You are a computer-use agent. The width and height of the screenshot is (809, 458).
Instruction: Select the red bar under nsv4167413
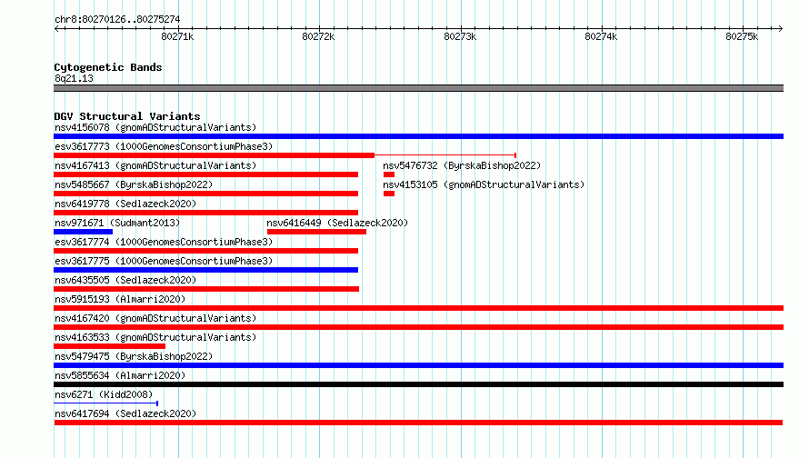(205, 174)
